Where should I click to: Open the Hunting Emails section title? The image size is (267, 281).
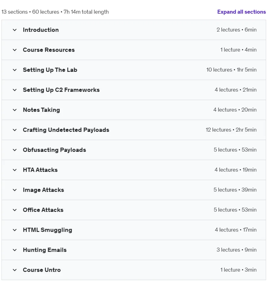coord(45,250)
